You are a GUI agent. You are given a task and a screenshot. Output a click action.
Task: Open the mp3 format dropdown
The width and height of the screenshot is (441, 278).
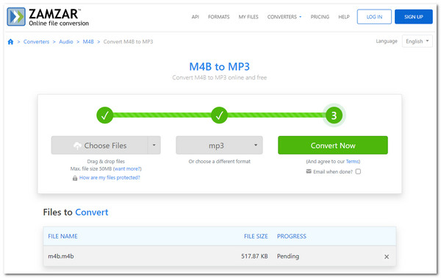point(219,145)
